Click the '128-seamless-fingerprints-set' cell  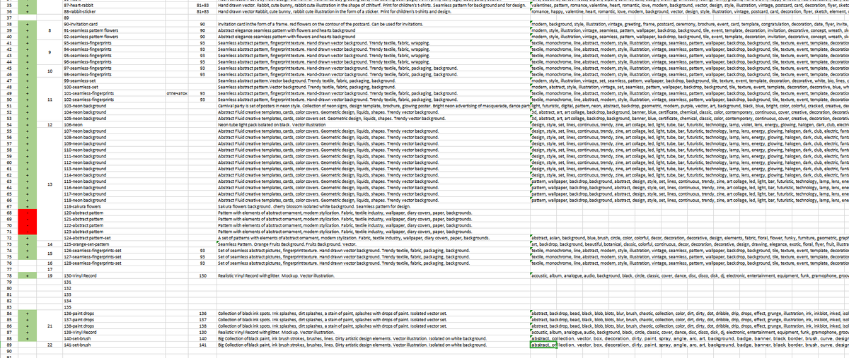(x=113, y=262)
